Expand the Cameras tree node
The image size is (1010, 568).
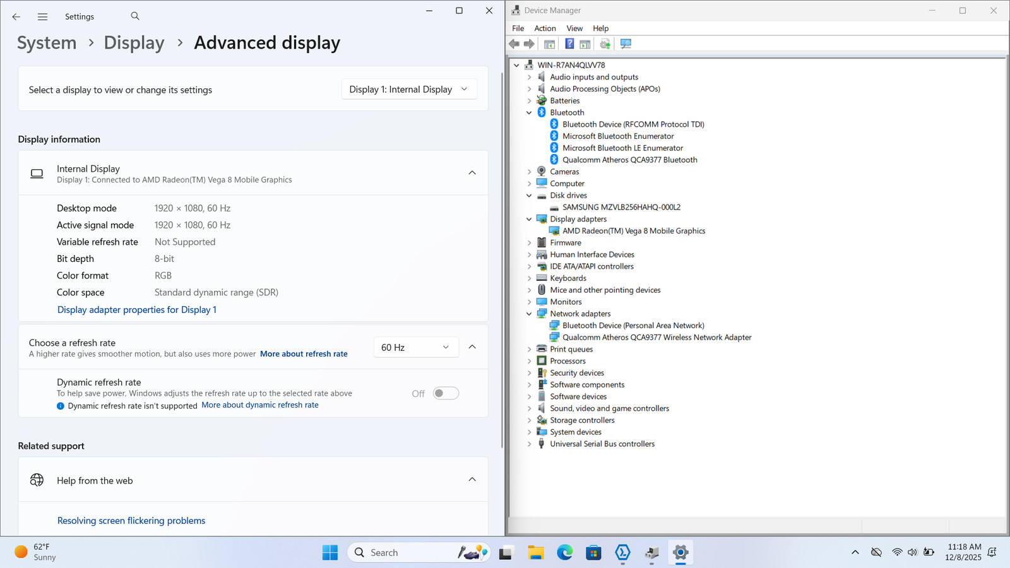click(529, 172)
